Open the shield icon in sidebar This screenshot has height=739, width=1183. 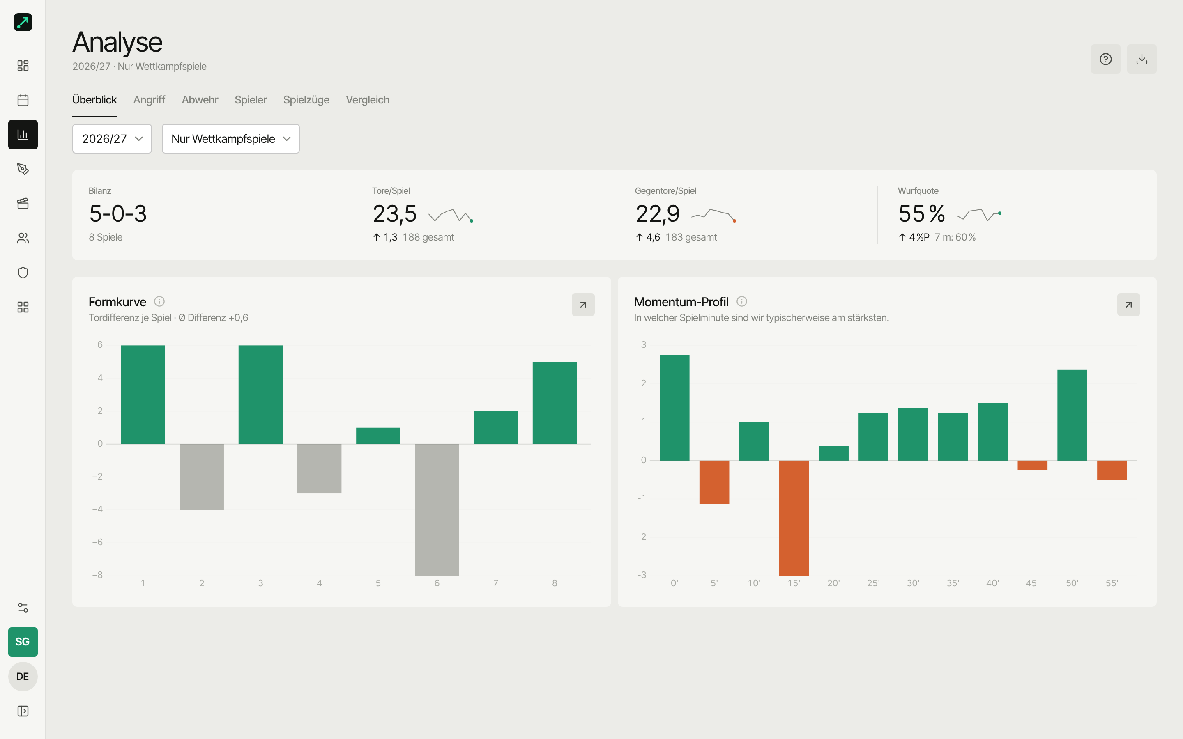click(x=23, y=273)
